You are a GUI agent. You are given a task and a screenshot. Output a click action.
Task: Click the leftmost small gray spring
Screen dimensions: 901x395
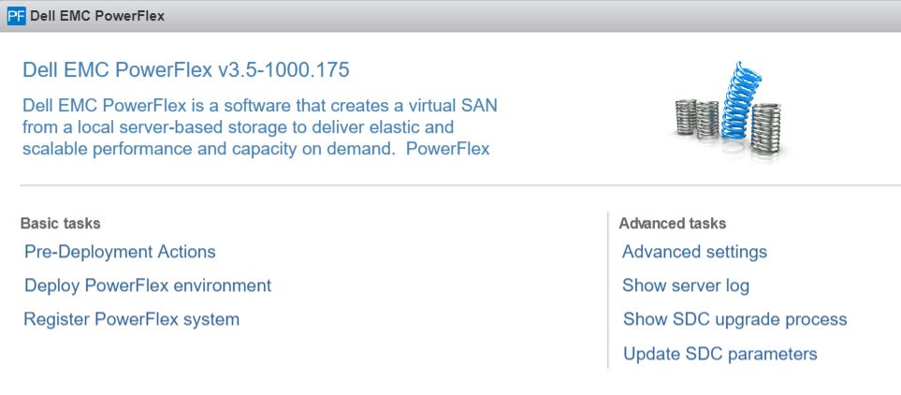[686, 117]
